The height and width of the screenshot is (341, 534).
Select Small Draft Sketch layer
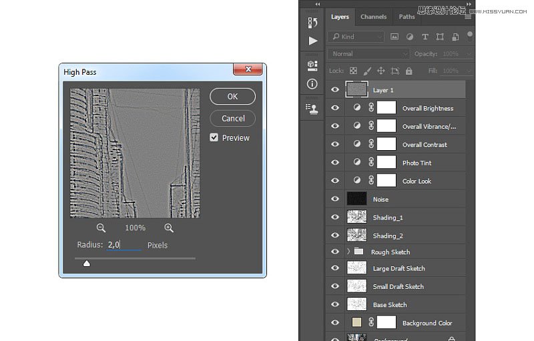[x=396, y=286]
